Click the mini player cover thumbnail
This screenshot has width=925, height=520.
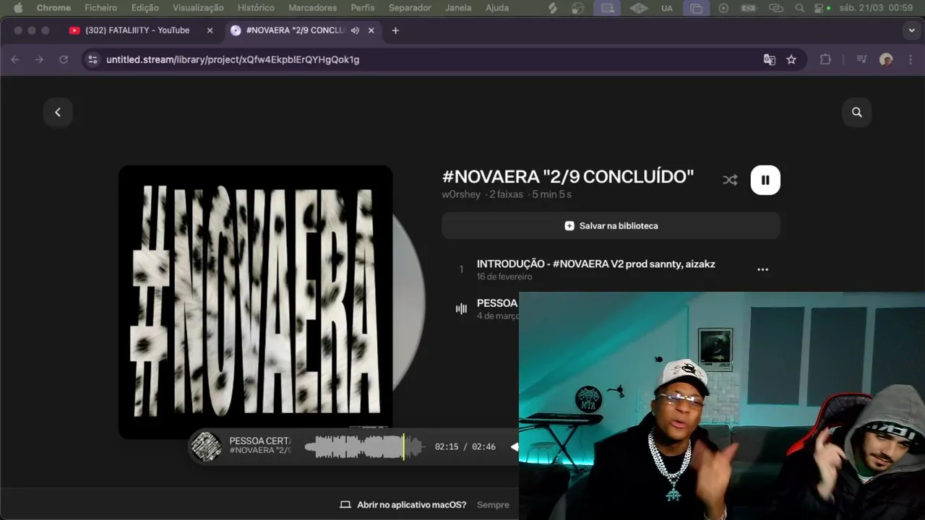[207, 447]
